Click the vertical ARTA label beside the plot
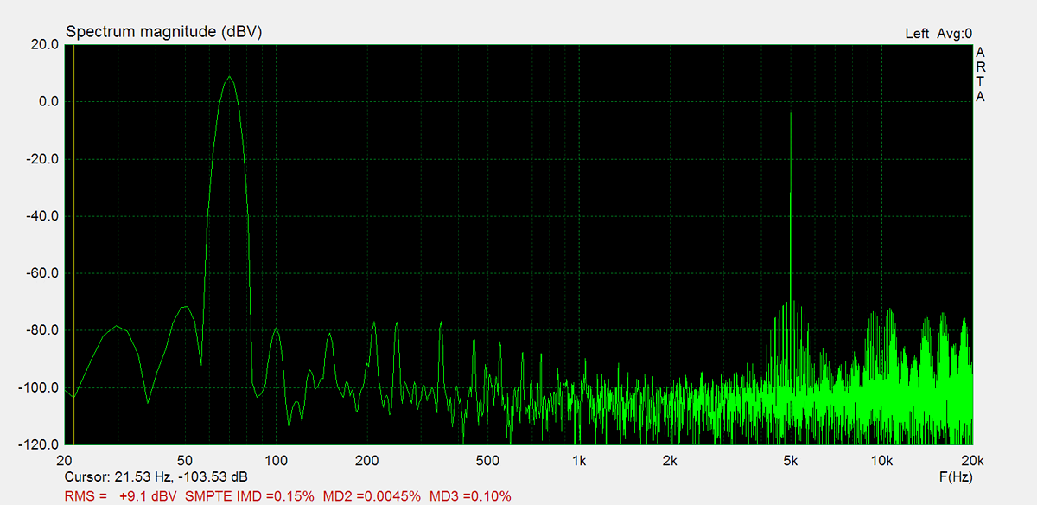1037x505 pixels. click(980, 74)
